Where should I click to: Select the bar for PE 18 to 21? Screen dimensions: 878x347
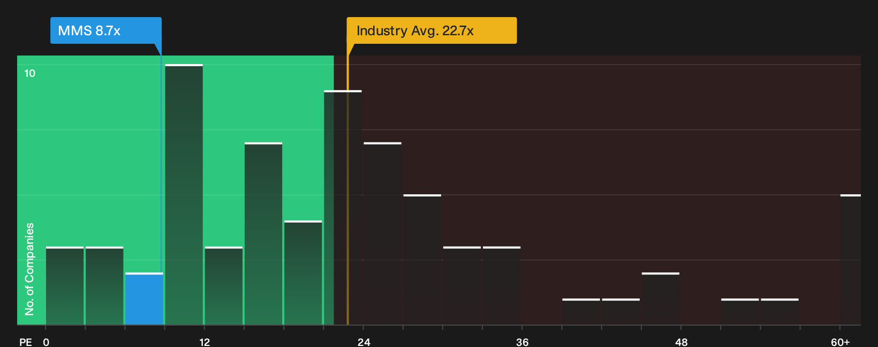pyautogui.click(x=303, y=273)
